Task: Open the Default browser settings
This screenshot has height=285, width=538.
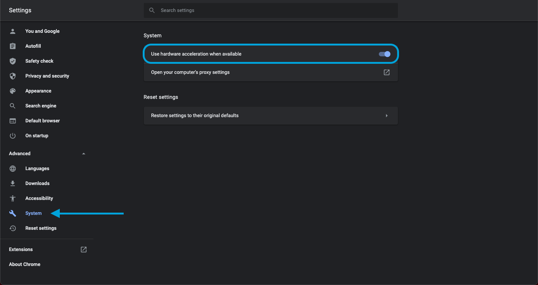Action: tap(42, 120)
